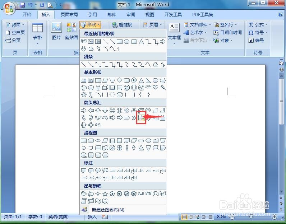This screenshot has height=224, width=286.
Task: Pick quad arrow shape in 箭头总汇
Action: [x=126, y=111]
